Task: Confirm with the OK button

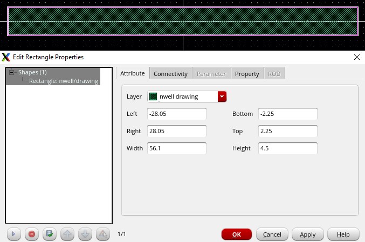Action: pos(237,234)
